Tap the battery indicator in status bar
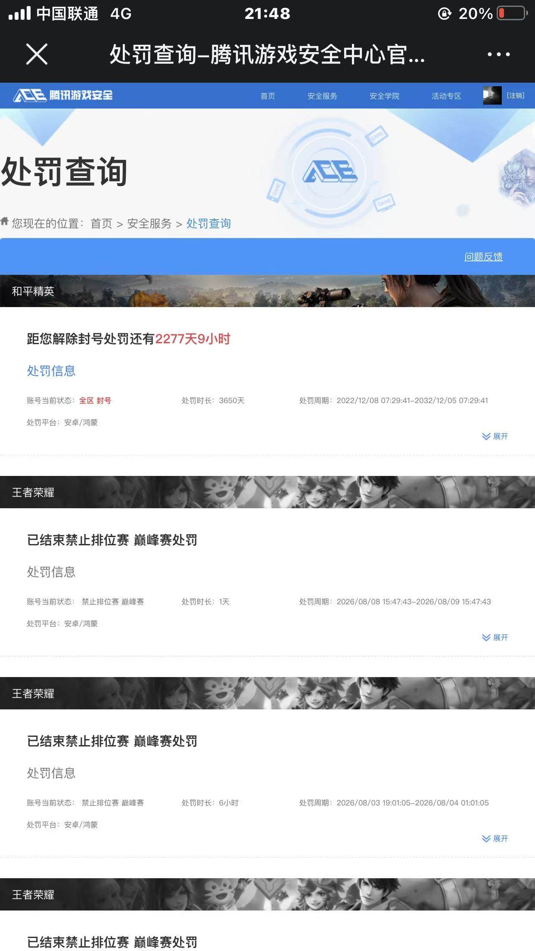This screenshot has height=951, width=535. (513, 13)
